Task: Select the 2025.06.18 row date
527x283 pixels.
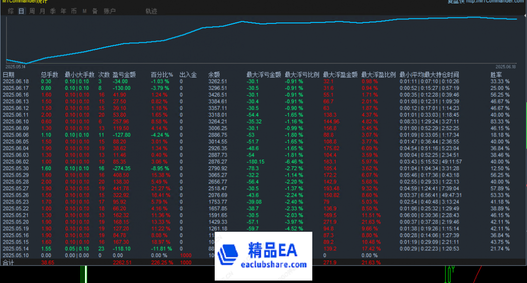Action: (x=16, y=81)
